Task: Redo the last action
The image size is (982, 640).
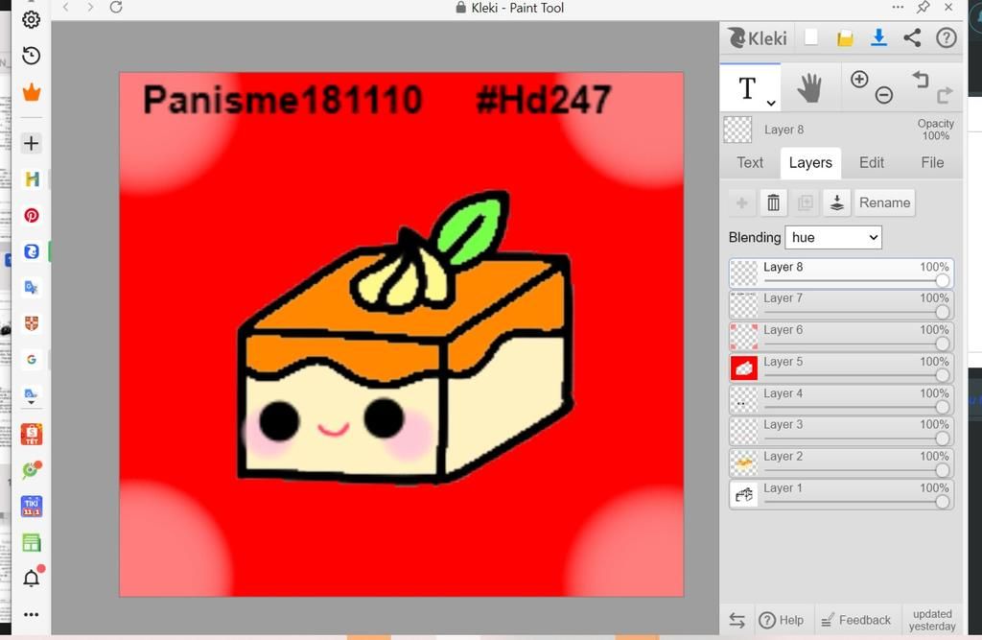Action: [945, 95]
